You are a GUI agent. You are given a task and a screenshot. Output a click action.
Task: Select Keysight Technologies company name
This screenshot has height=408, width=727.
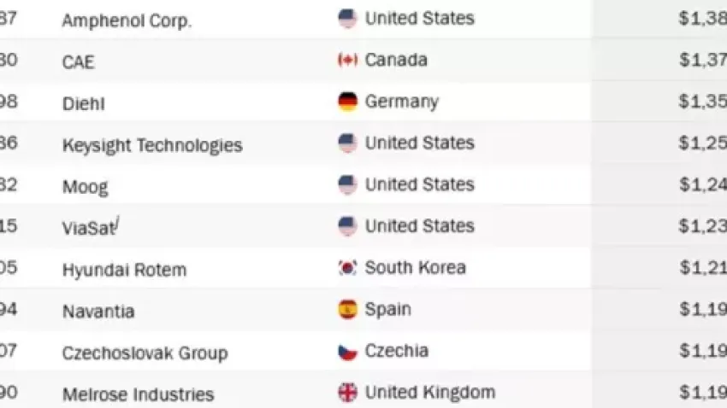pos(152,145)
